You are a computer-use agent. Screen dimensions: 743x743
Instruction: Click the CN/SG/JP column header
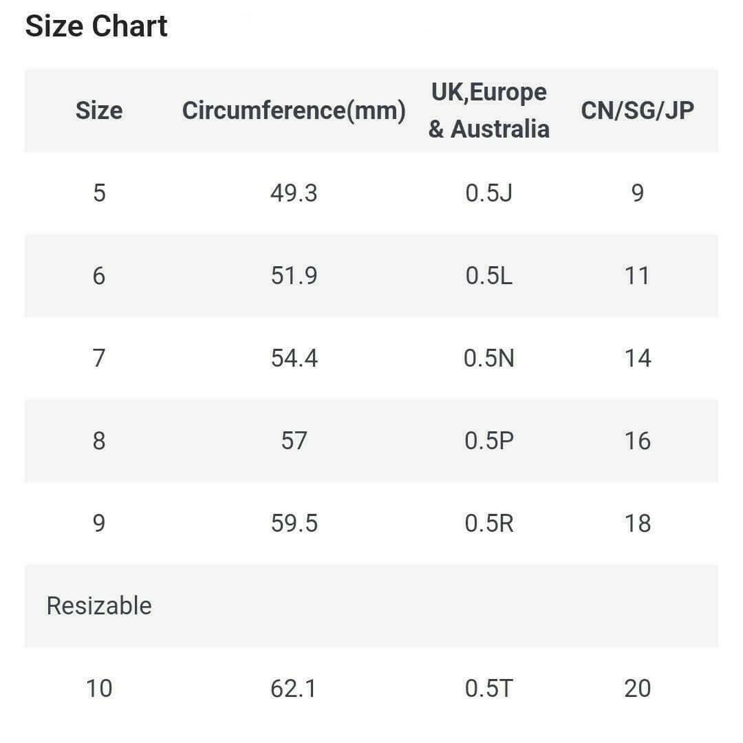coord(637,111)
